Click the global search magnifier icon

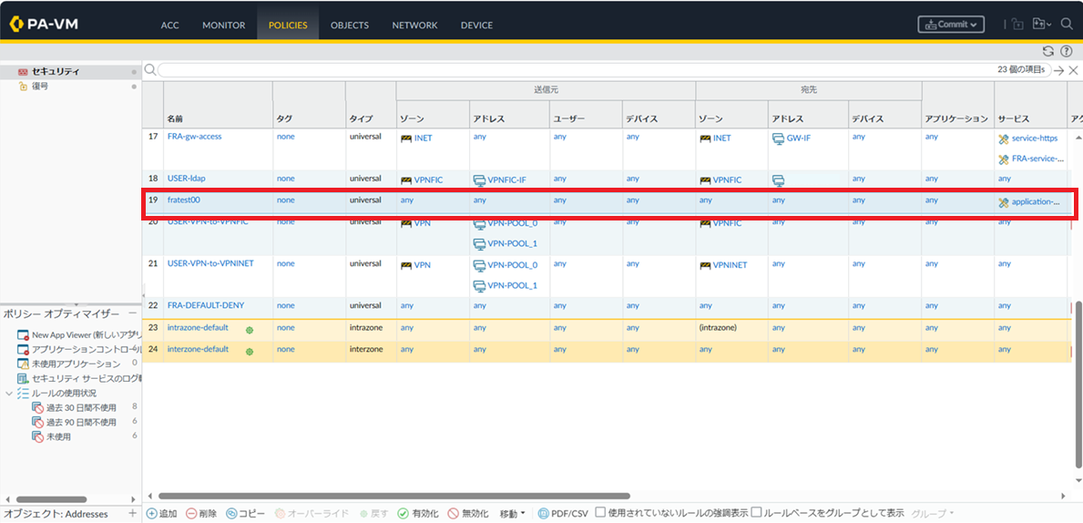[x=1067, y=25]
